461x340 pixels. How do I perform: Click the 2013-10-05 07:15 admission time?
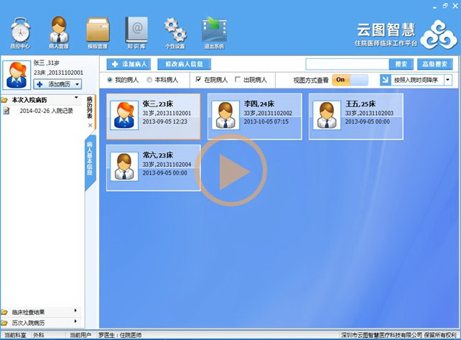[266, 121]
